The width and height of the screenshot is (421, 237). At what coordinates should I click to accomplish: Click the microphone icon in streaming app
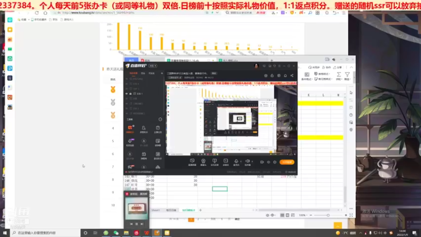click(236, 161)
